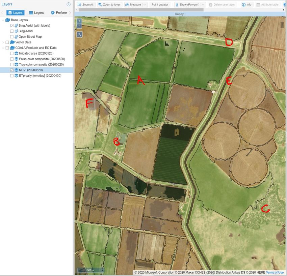The width and height of the screenshot is (287, 276).
Task: Turn on Irrigated area (20200520) layer
Action: pos(12,53)
